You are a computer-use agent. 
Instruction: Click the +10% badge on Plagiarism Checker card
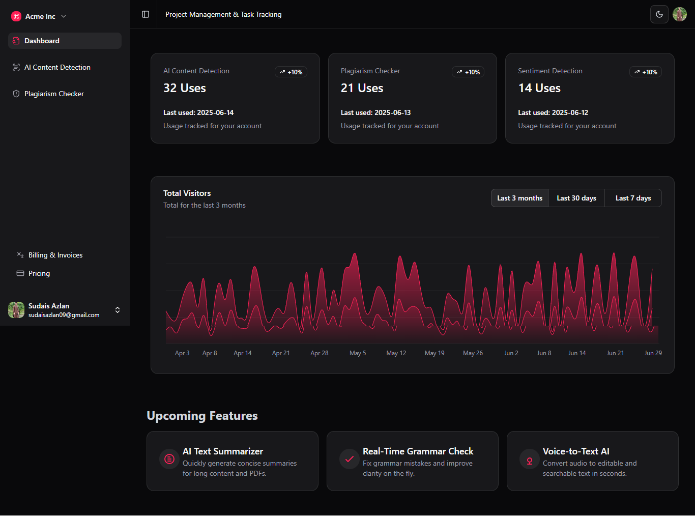(x=468, y=72)
